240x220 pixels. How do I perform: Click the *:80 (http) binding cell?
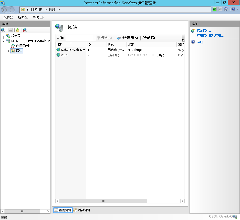135,50
